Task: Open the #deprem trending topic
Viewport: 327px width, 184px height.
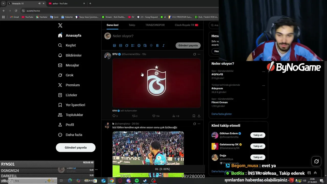Action: (217, 88)
